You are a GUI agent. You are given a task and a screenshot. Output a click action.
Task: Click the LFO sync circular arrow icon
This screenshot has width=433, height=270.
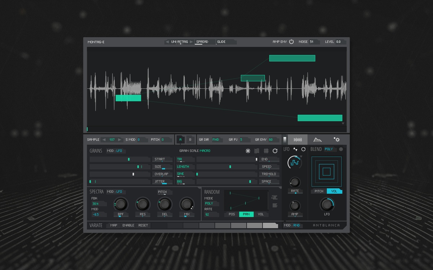coord(303,149)
